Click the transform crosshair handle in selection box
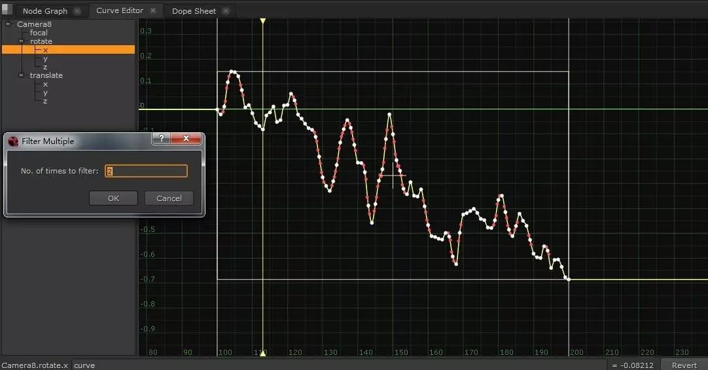The height and width of the screenshot is (370, 708). pos(393,176)
